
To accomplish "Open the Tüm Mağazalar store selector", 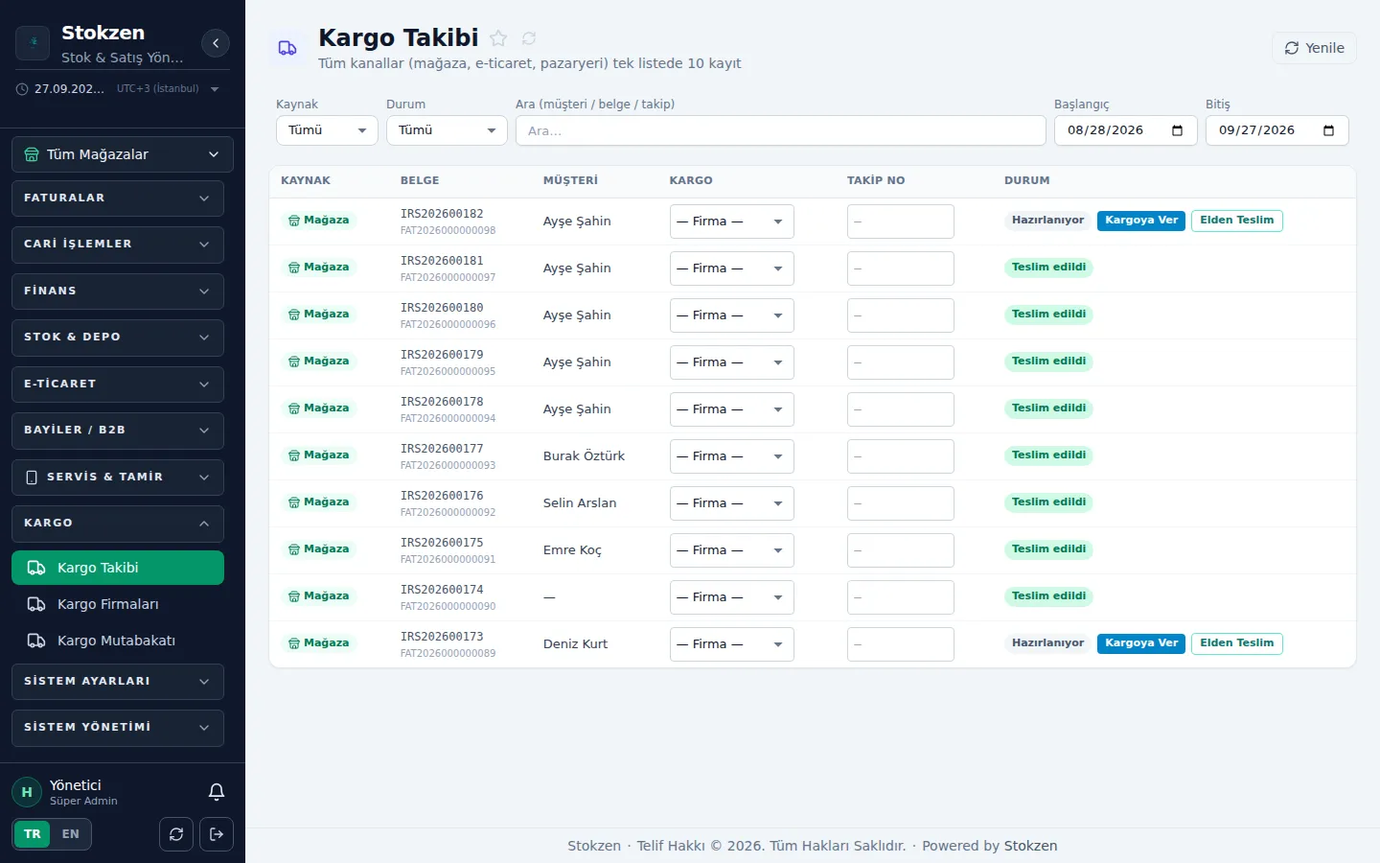I will [123, 154].
